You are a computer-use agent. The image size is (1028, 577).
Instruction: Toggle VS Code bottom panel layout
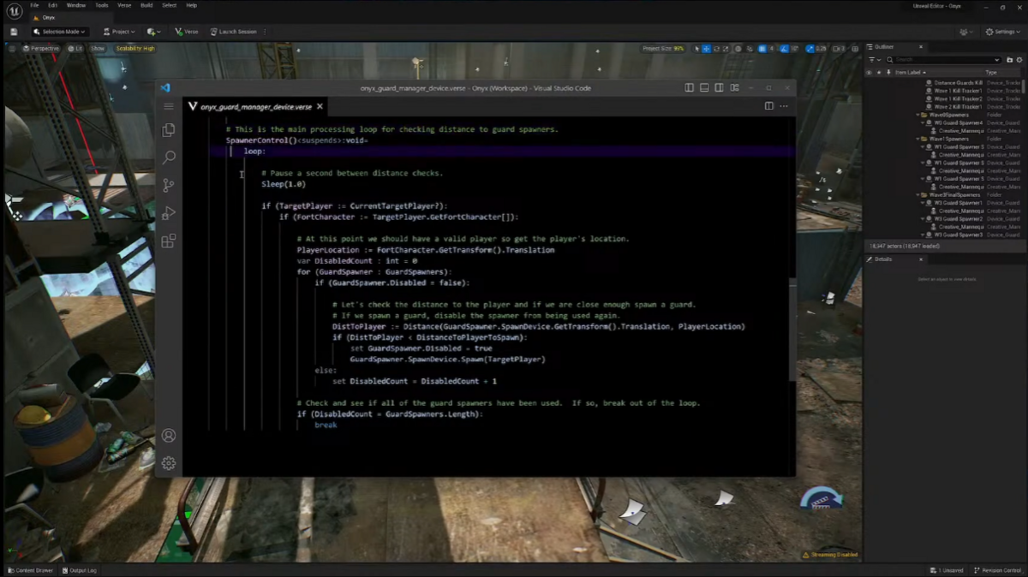click(x=704, y=88)
